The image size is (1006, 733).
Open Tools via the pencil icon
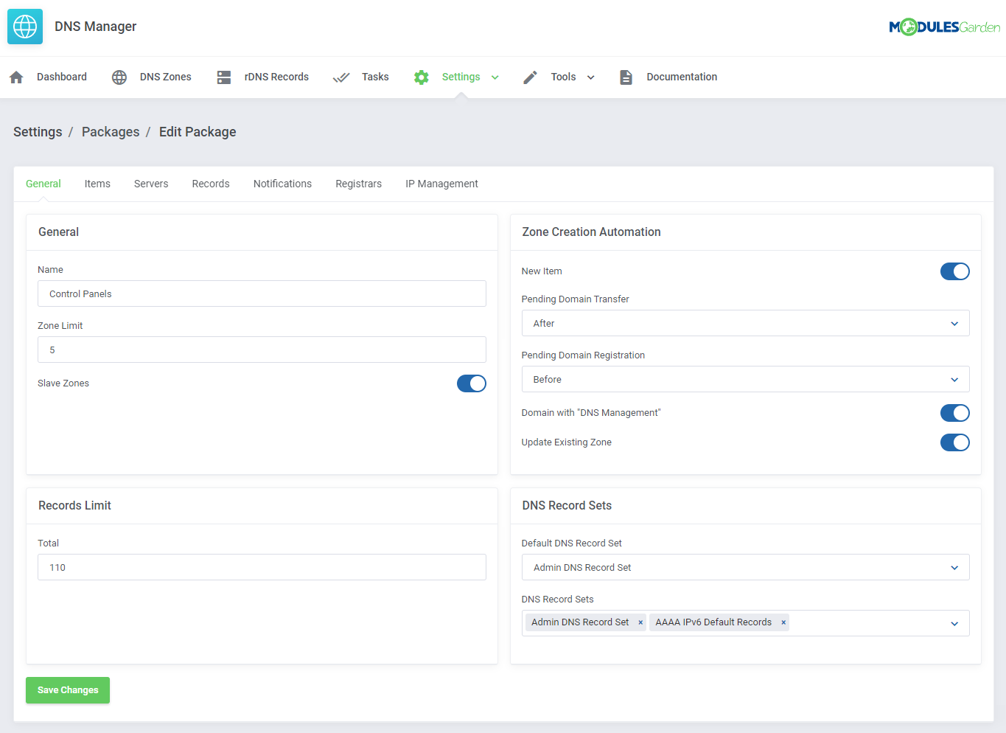click(x=530, y=77)
